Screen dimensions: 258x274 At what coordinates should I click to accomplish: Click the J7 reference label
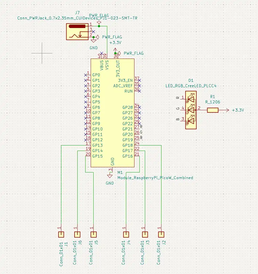click(x=77, y=13)
